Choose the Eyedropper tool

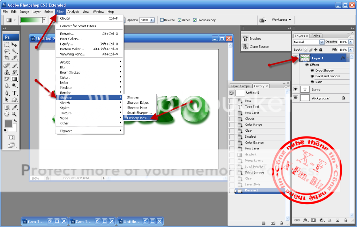14,107
